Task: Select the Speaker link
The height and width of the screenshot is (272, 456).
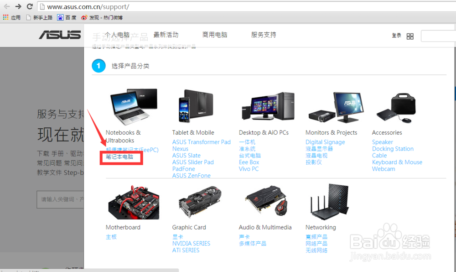Action: click(x=383, y=142)
